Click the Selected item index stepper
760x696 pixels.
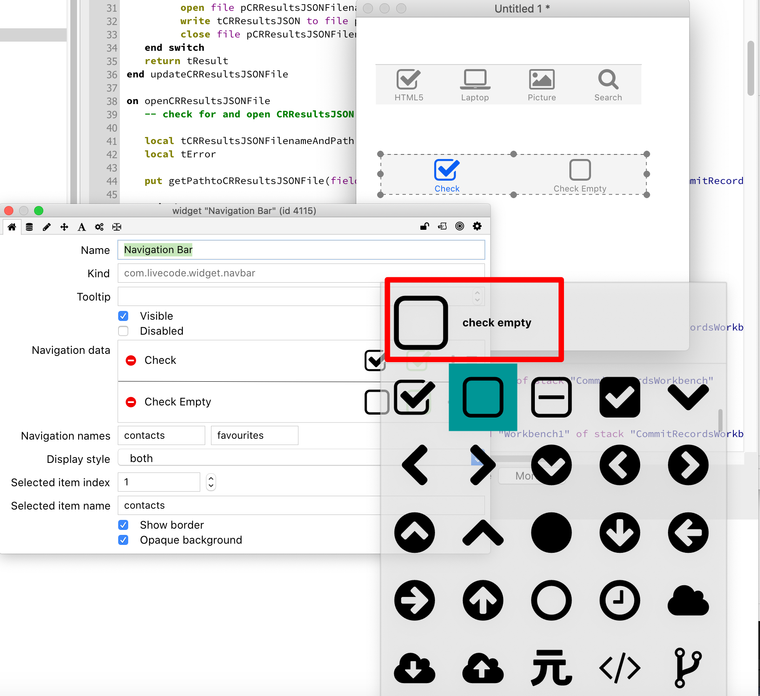211,482
